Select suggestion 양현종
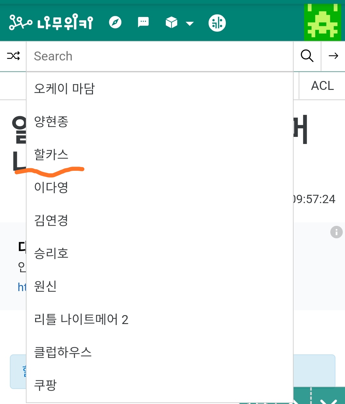 click(51, 122)
